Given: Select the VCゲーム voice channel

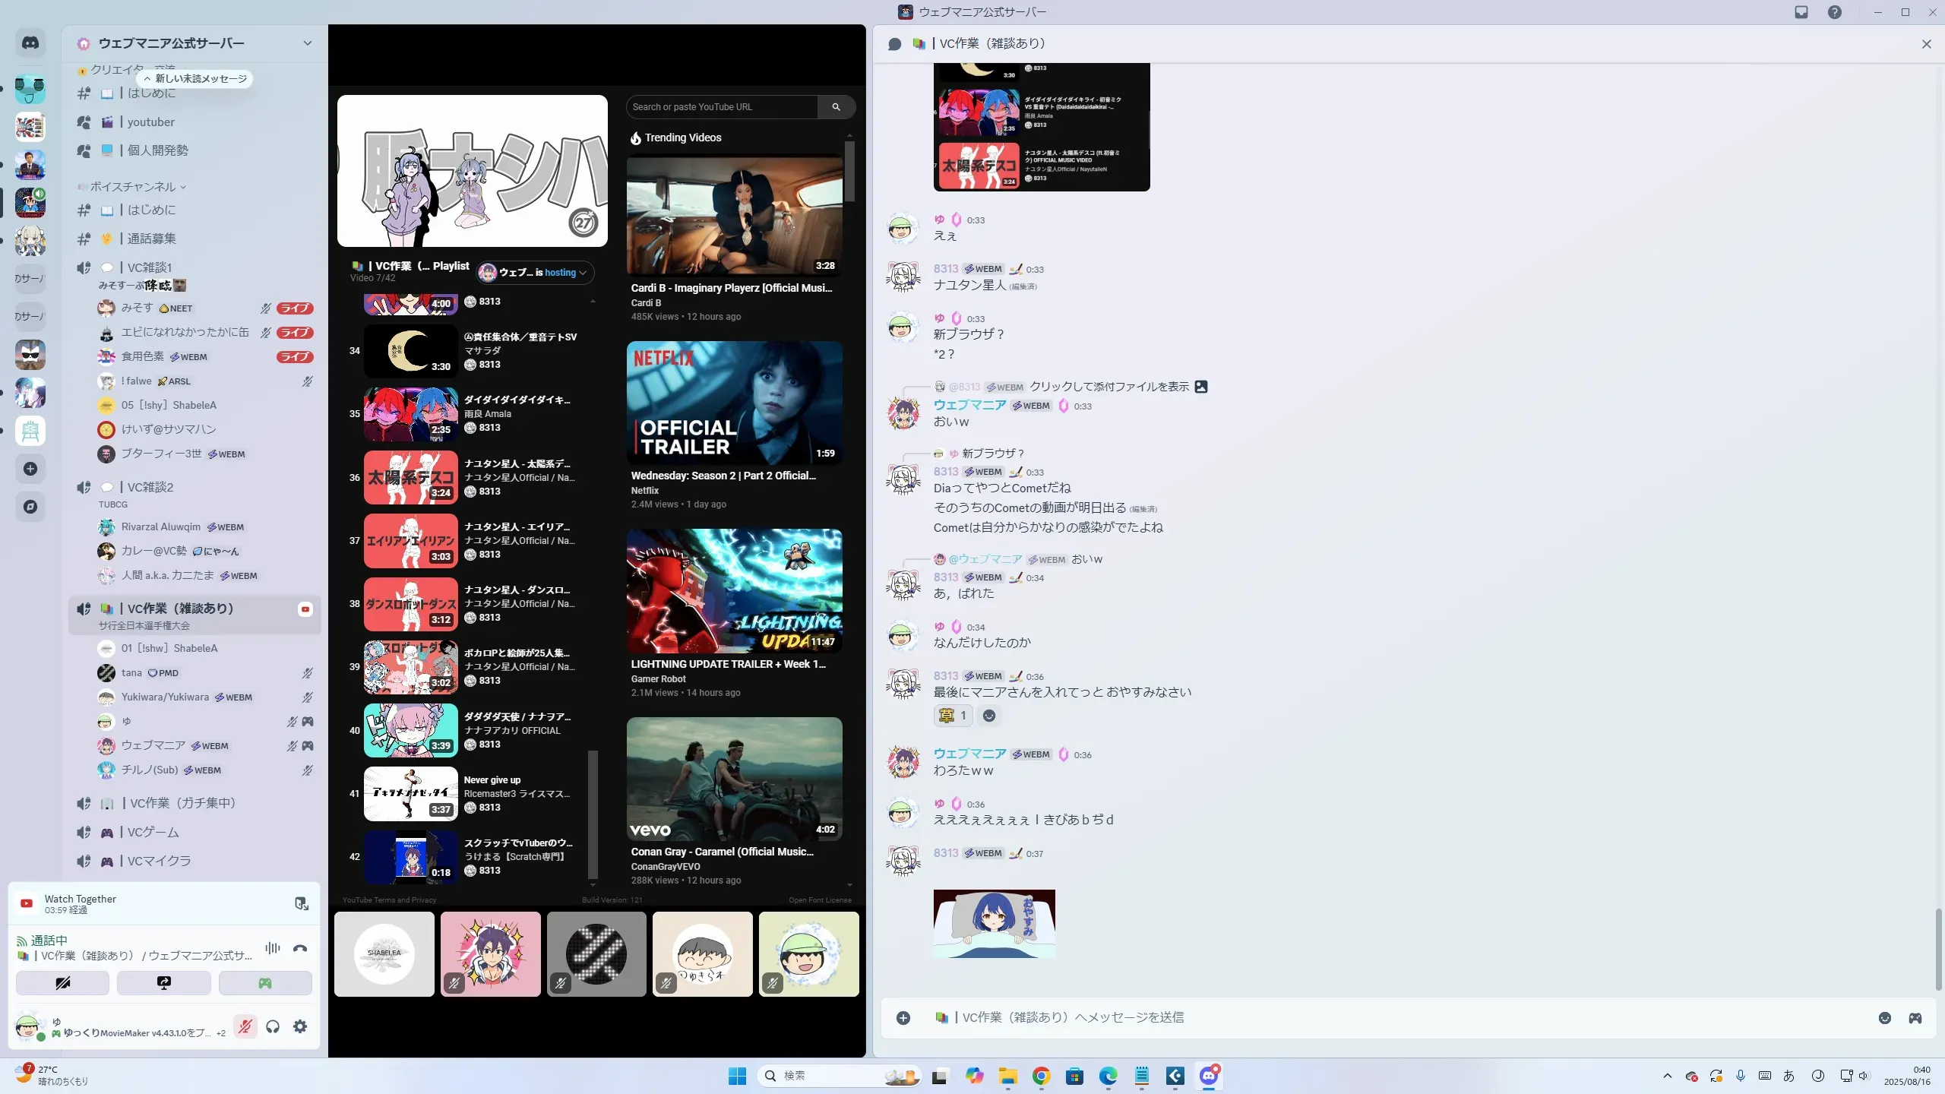Looking at the screenshot, I should pos(153,833).
